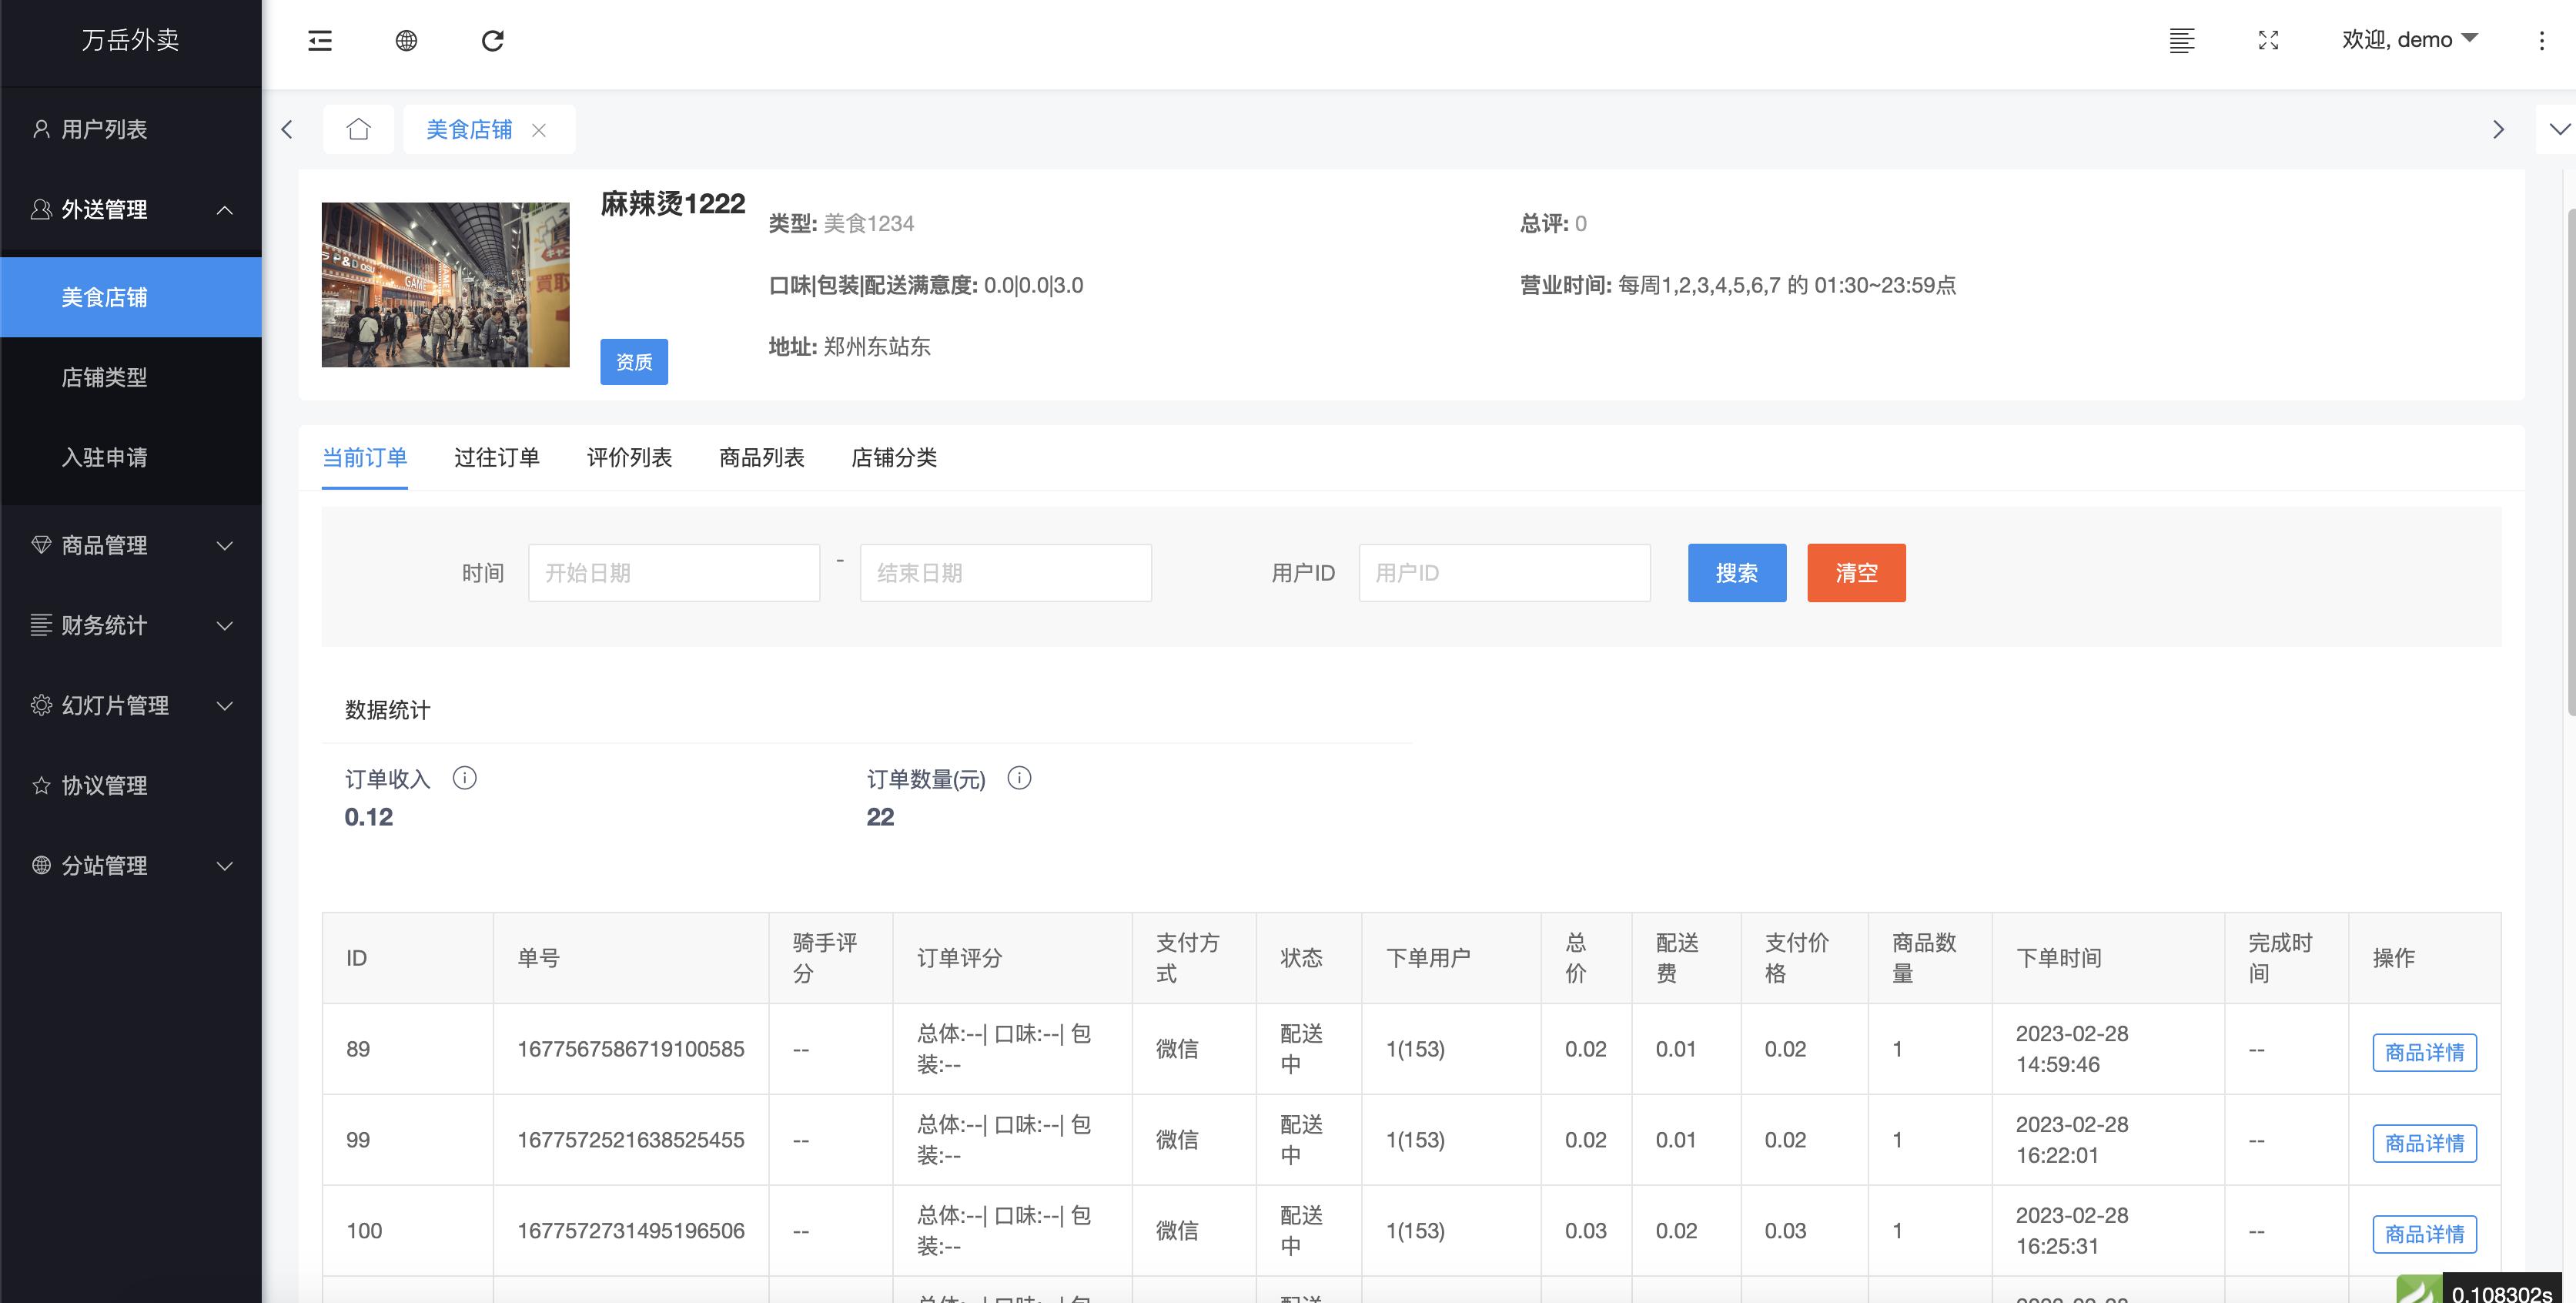Viewport: 2576px width, 1303px height.
Task: Open 用户列表 in the sidebar
Action: pos(131,129)
